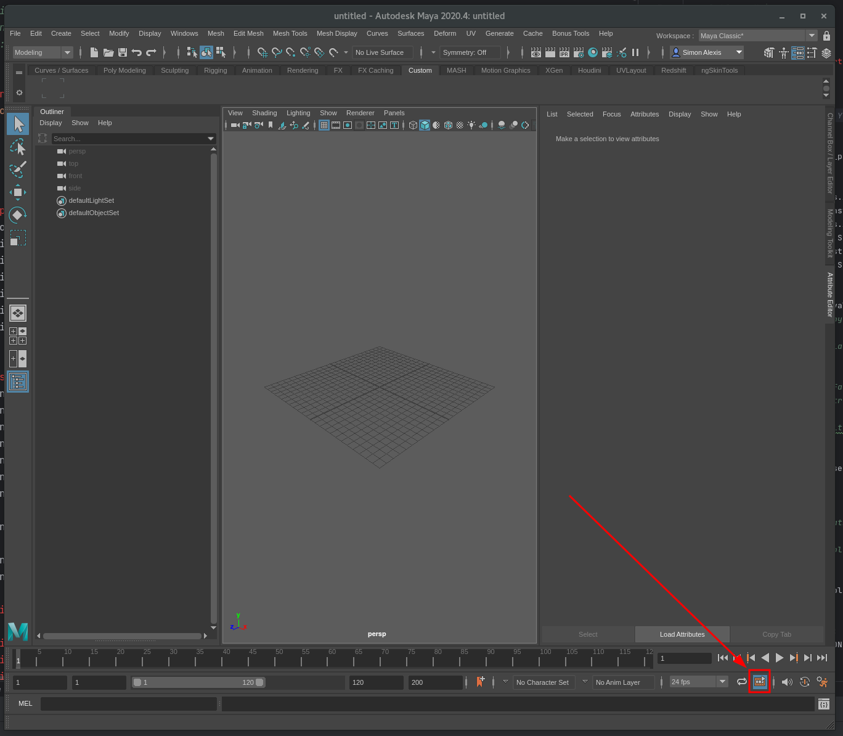Image resolution: width=843 pixels, height=736 pixels.
Task: Toggle playback looping mode
Action: (x=742, y=682)
